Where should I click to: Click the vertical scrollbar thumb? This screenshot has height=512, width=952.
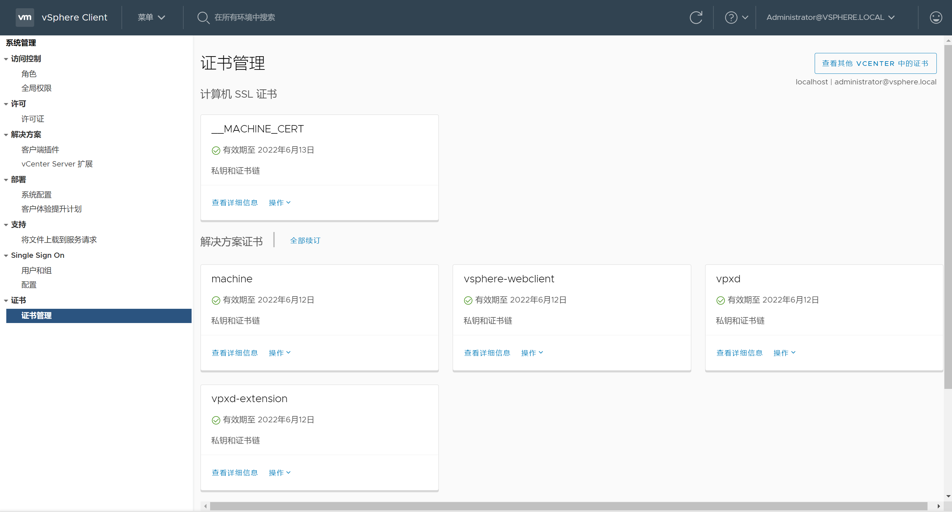948,217
